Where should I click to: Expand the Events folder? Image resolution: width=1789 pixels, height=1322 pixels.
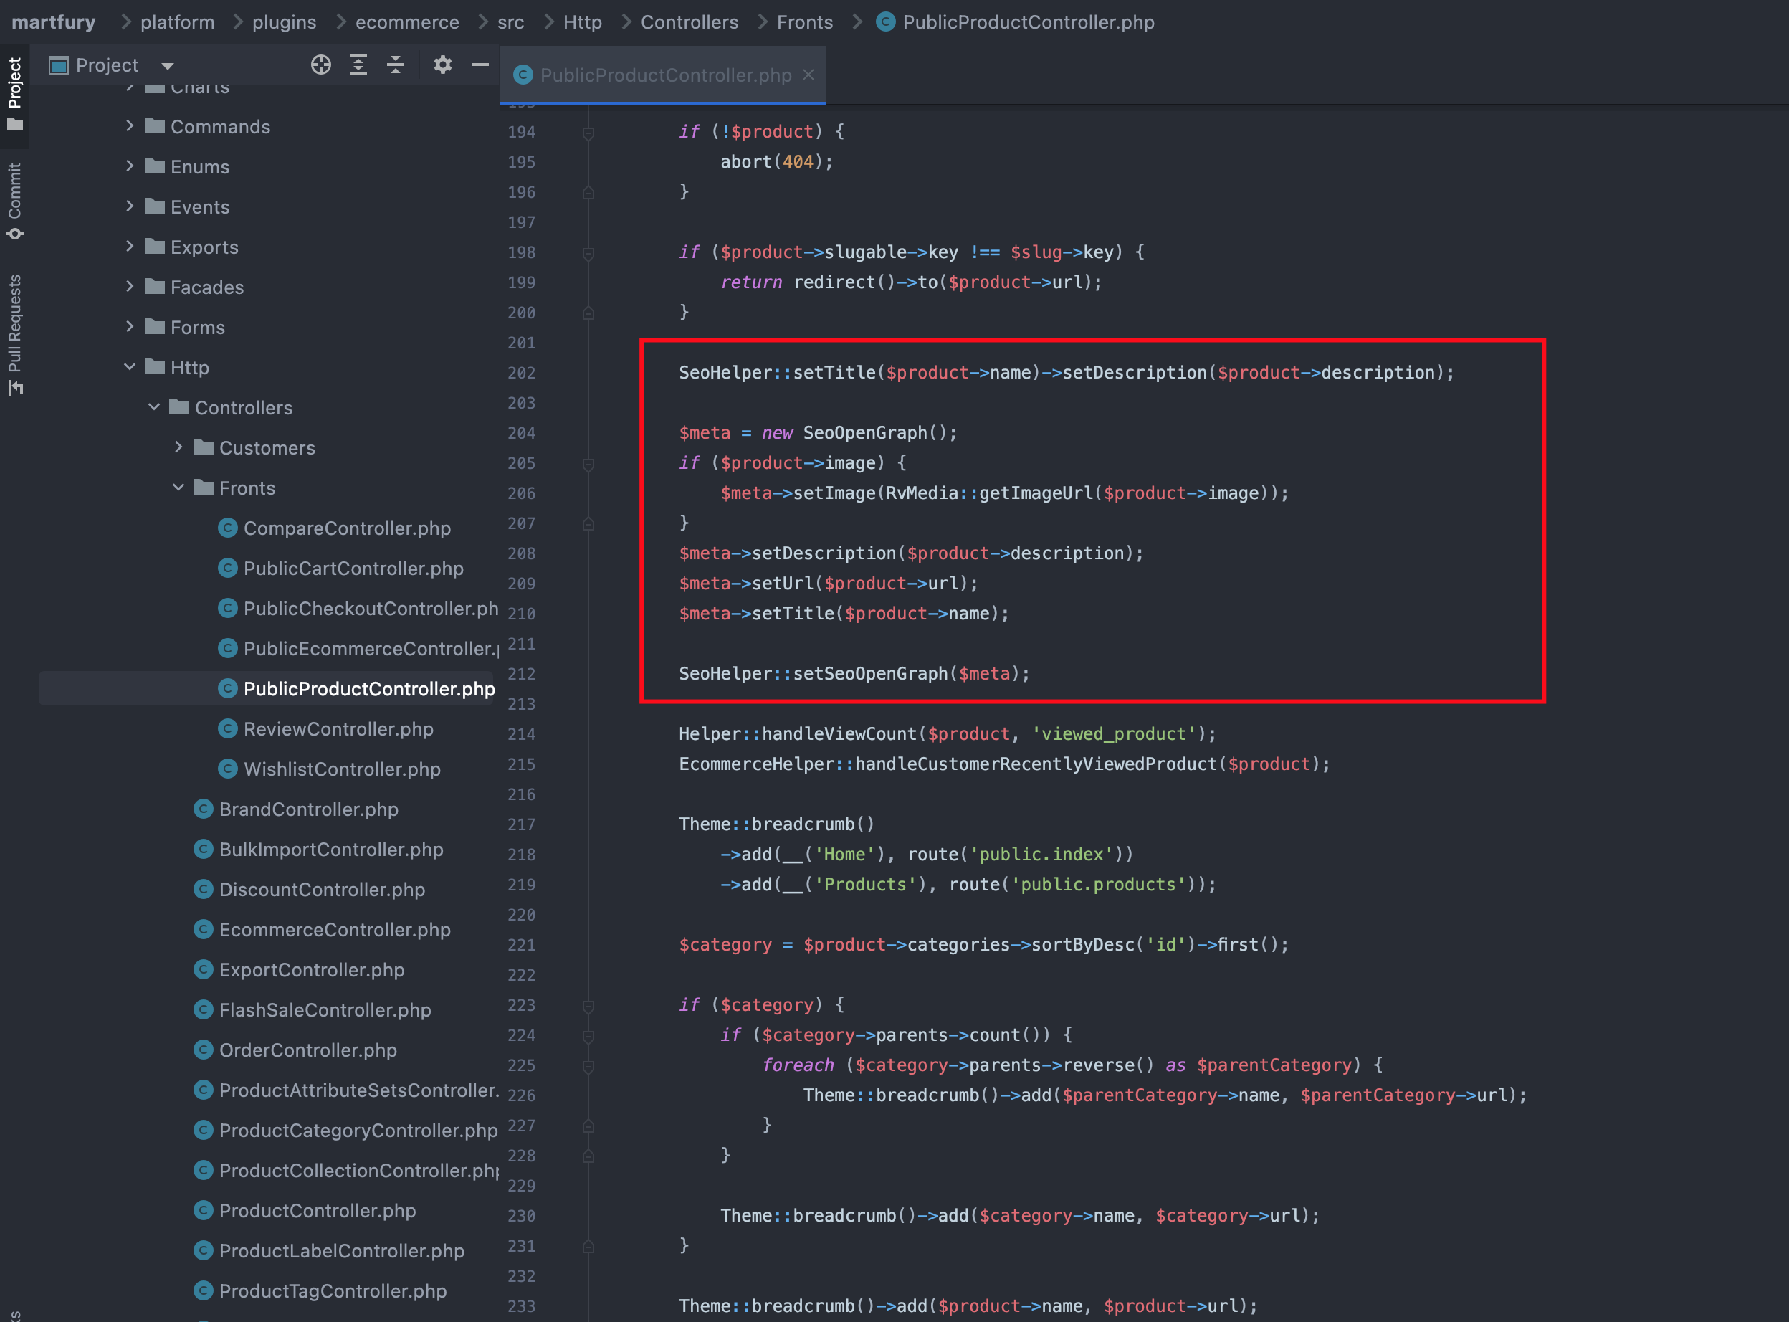click(x=130, y=206)
